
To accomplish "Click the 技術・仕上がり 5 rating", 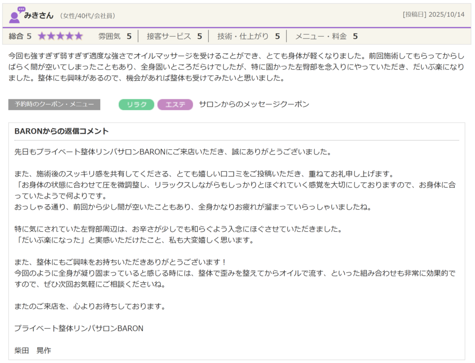I will coord(248,36).
